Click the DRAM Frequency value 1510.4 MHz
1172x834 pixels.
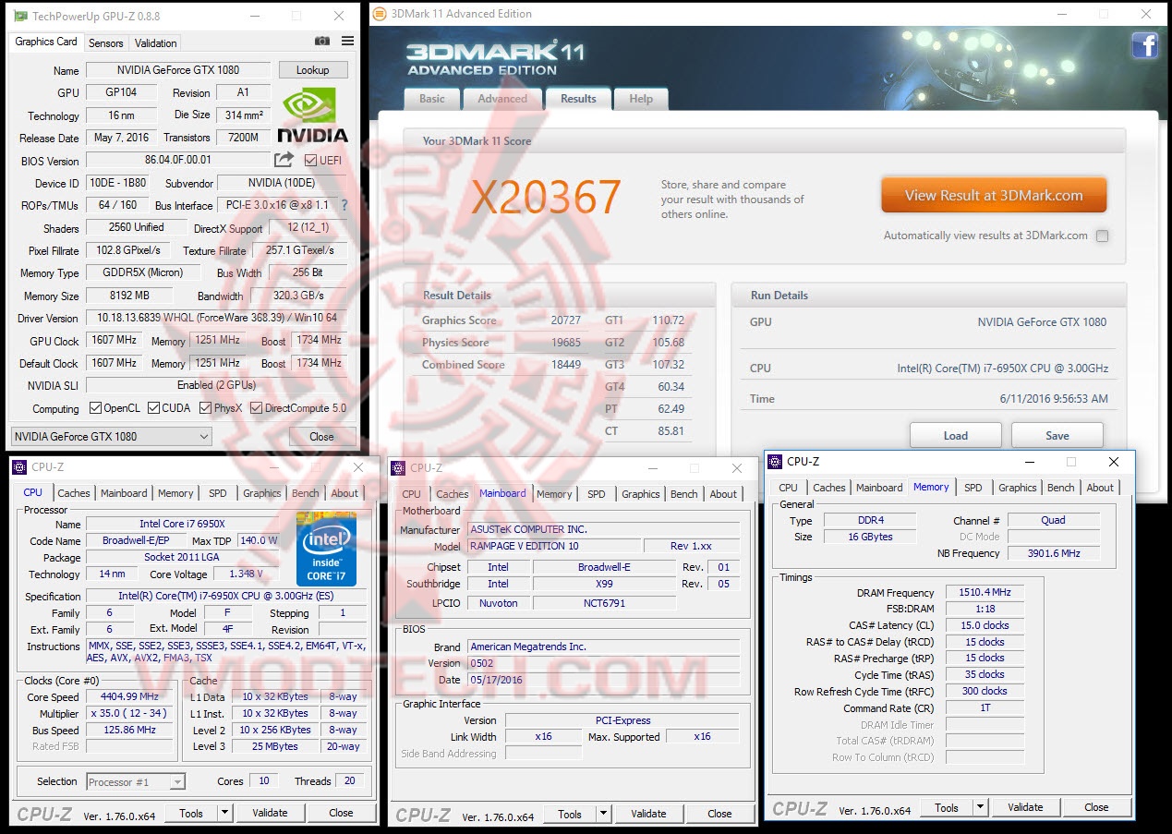[984, 593]
